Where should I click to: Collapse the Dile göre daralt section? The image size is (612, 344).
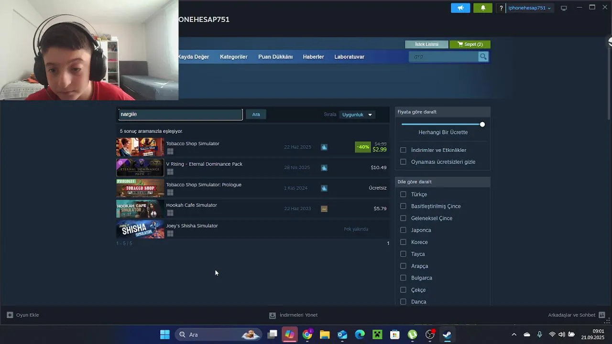[x=443, y=182]
